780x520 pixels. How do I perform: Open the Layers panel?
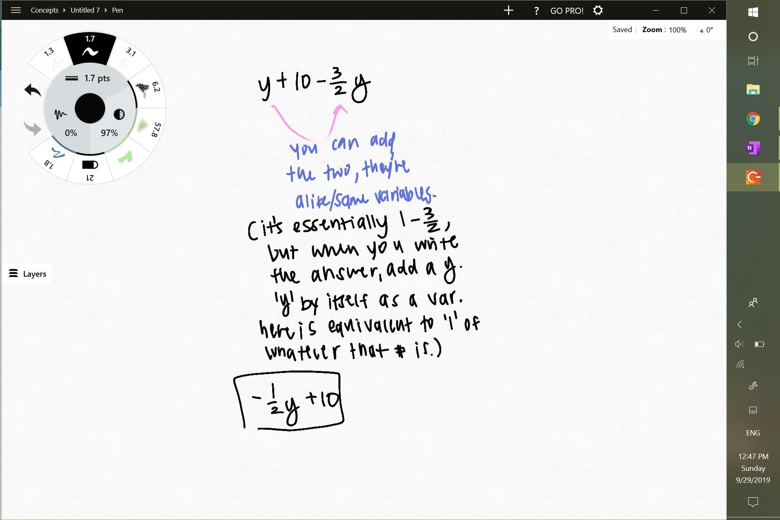click(x=27, y=274)
